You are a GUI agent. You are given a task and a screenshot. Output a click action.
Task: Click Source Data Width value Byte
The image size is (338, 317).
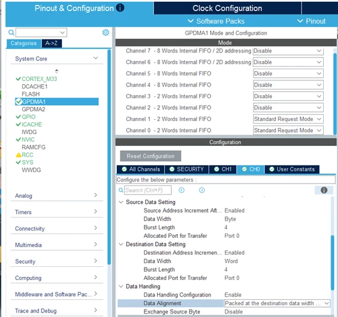point(230,219)
